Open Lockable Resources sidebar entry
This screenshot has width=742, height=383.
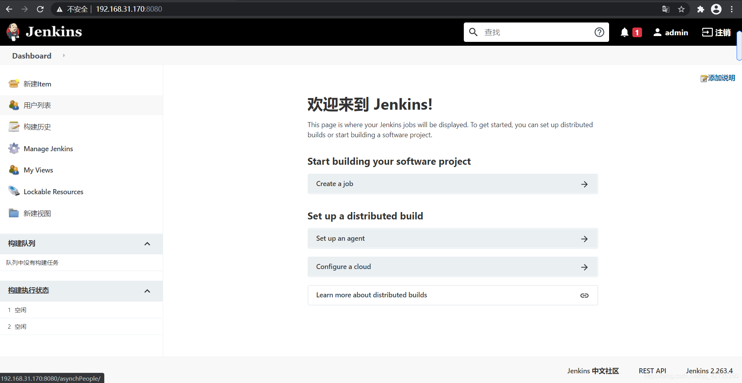click(x=53, y=192)
